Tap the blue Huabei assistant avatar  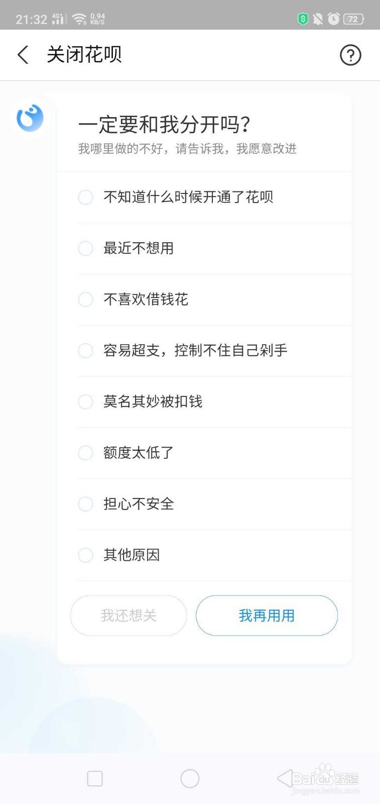tap(30, 118)
